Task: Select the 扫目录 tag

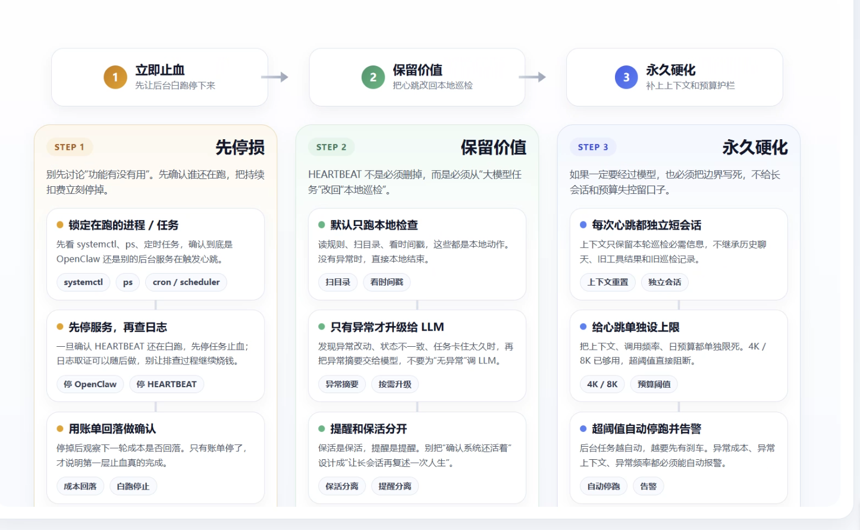Action: 338,282
